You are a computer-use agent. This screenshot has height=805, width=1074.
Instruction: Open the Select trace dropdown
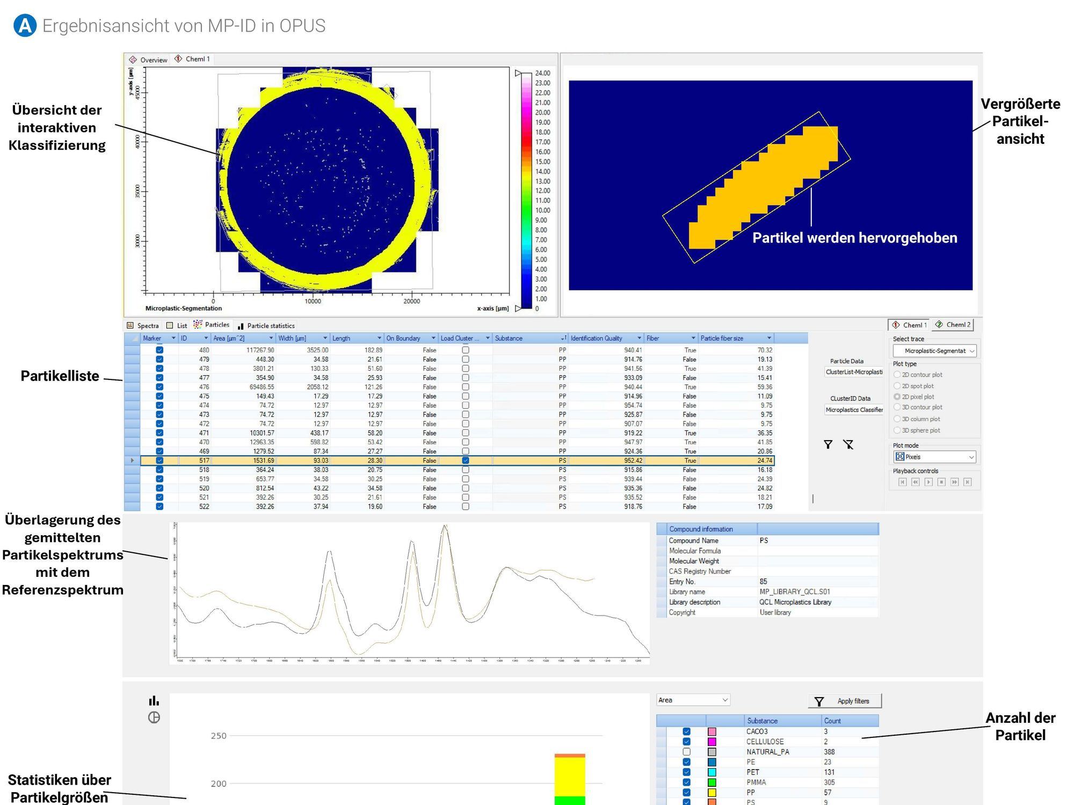click(x=934, y=351)
